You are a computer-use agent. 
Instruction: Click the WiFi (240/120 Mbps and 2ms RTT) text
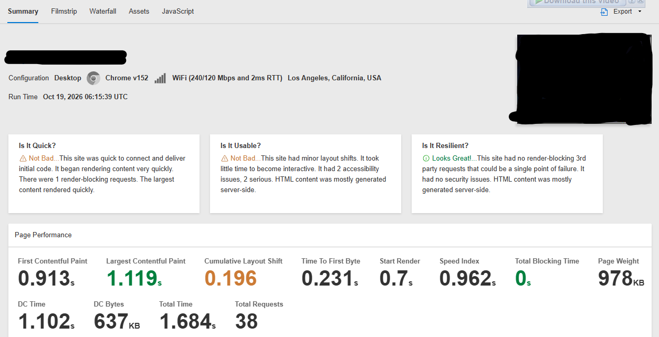[227, 78]
